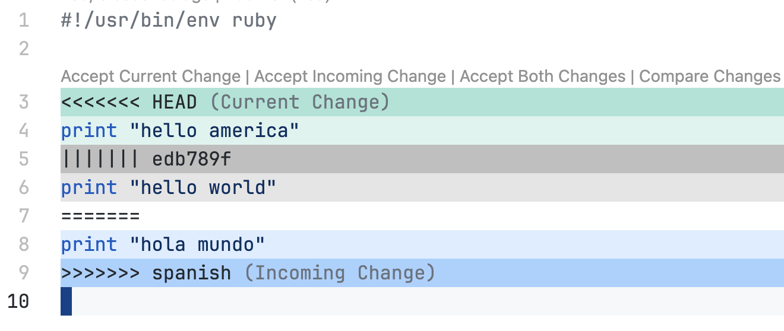
Task: Choose Accept Both Changes
Action: click(x=542, y=77)
